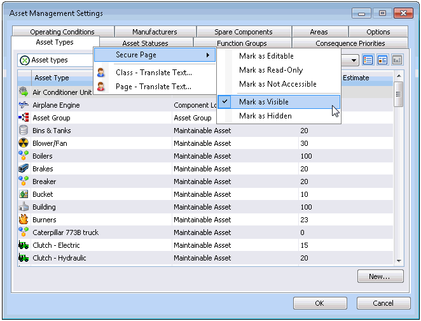The image size is (421, 321).
Task: Select the Asset Types tab
Action: point(55,42)
